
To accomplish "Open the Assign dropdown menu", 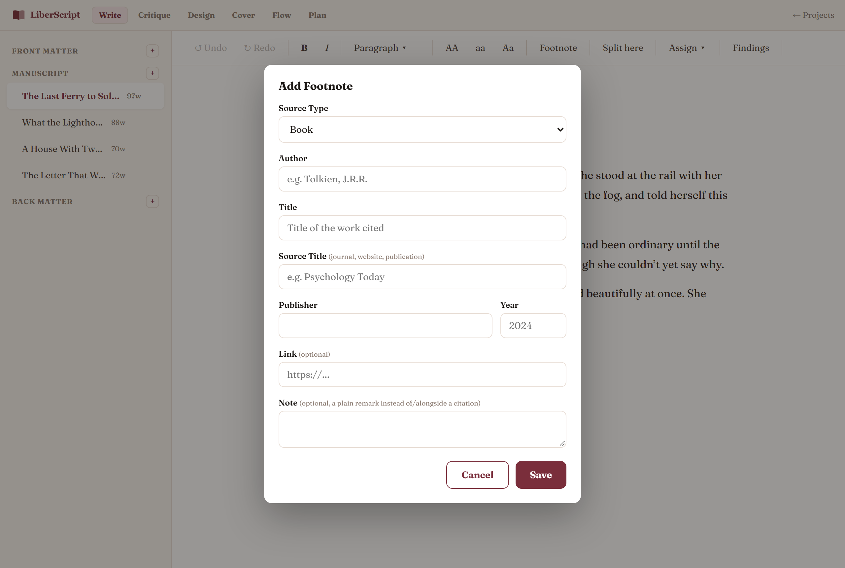I will pyautogui.click(x=687, y=48).
